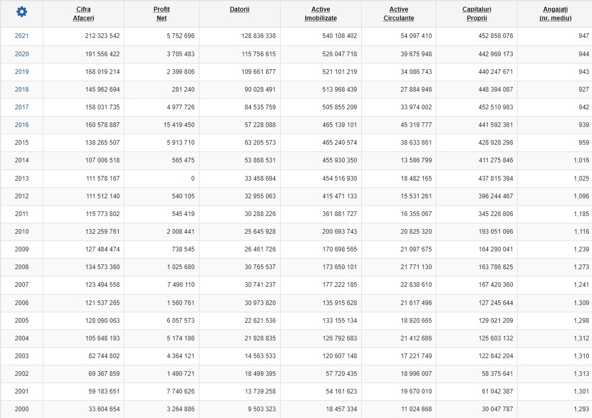Screen dimensions: 592x418
Task: Click fixed assets value 540 108 402
Action: 339,36
